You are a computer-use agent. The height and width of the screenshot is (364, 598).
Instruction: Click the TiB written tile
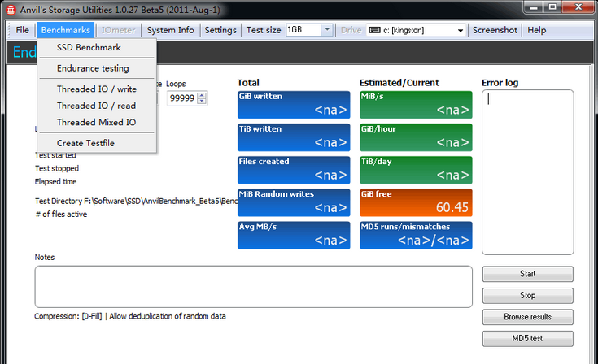pos(294,137)
